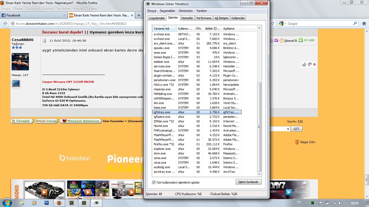Open the Dosya menu in Task Manager
Image resolution: width=369 pixels, height=207 pixels.
point(152,11)
